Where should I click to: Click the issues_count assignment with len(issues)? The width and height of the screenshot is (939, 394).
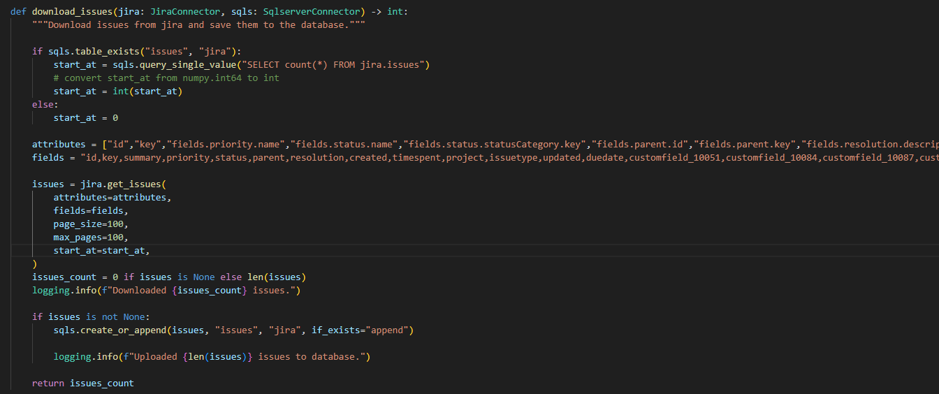(169, 277)
